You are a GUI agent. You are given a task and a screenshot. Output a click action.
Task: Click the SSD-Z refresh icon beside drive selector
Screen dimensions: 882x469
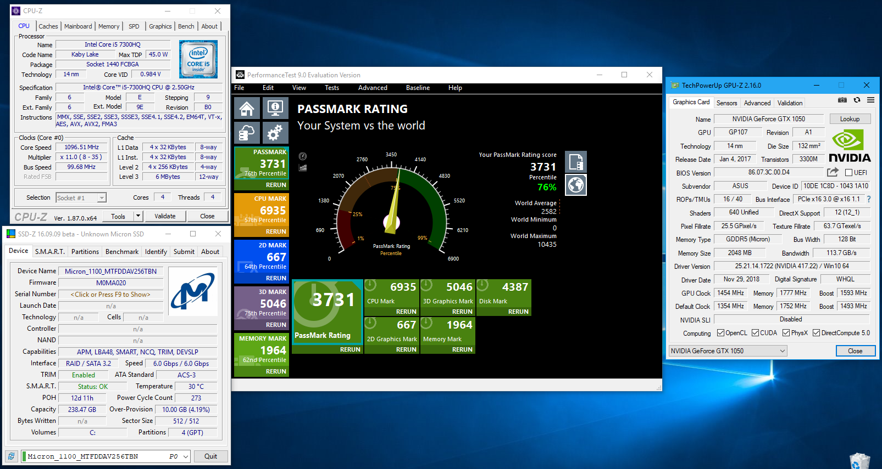coord(12,456)
